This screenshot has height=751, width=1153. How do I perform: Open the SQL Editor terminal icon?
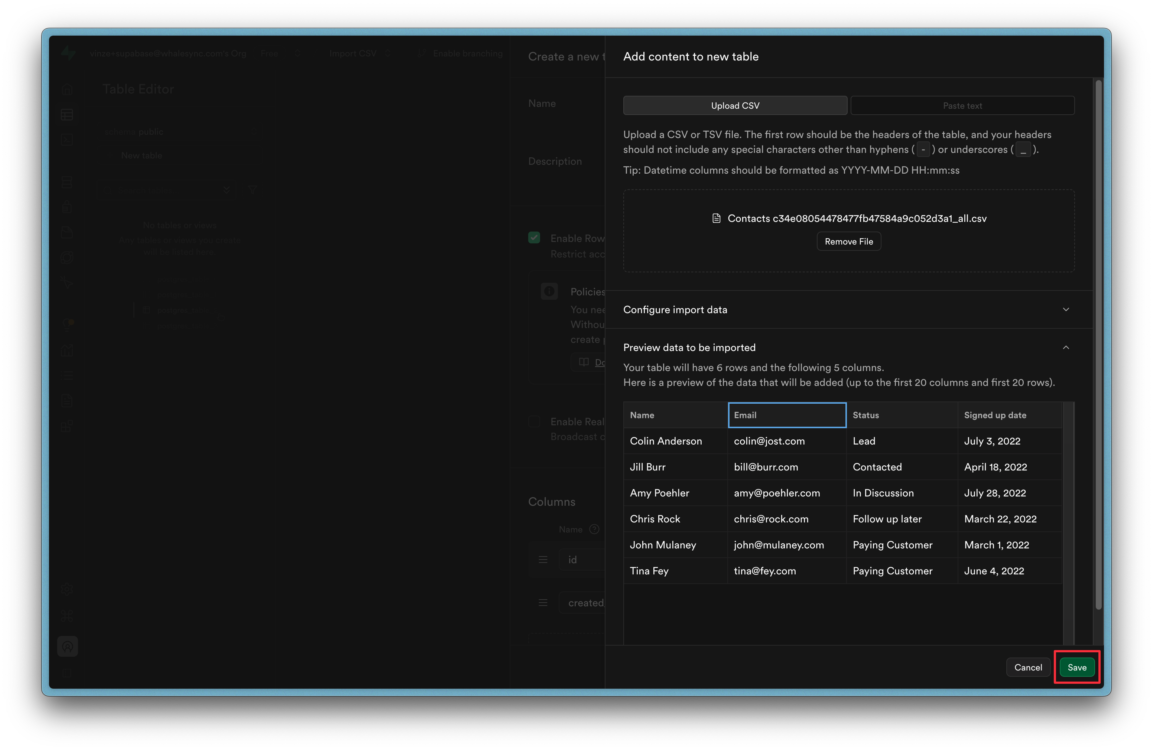click(67, 140)
